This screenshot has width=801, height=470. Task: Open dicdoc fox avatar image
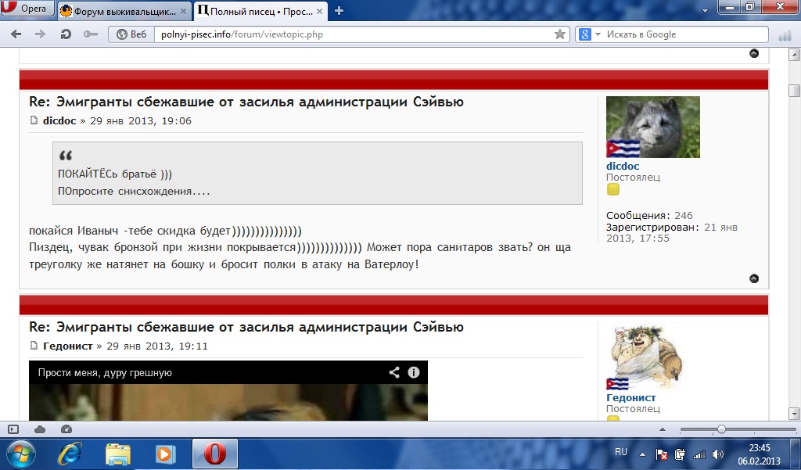pyautogui.click(x=653, y=127)
